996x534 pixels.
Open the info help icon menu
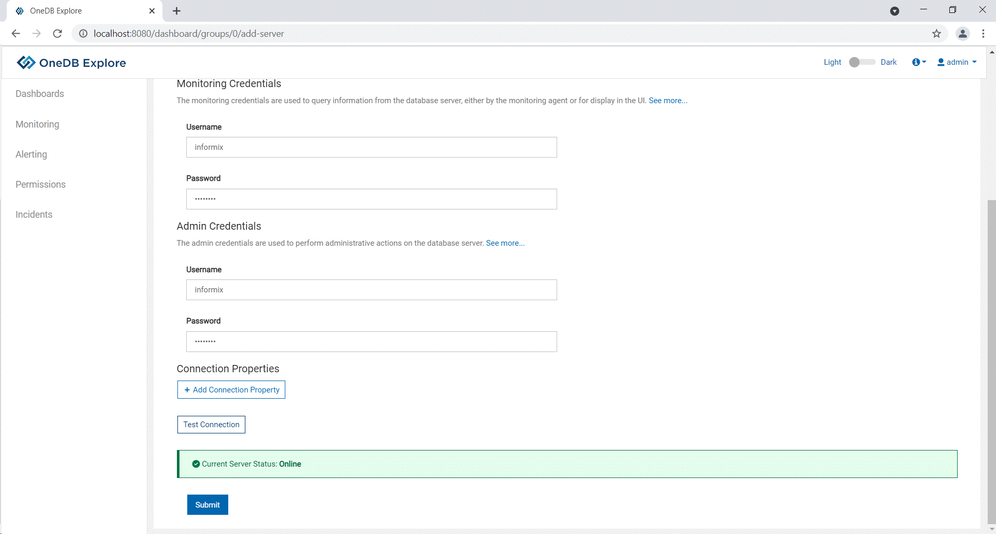pyautogui.click(x=918, y=62)
